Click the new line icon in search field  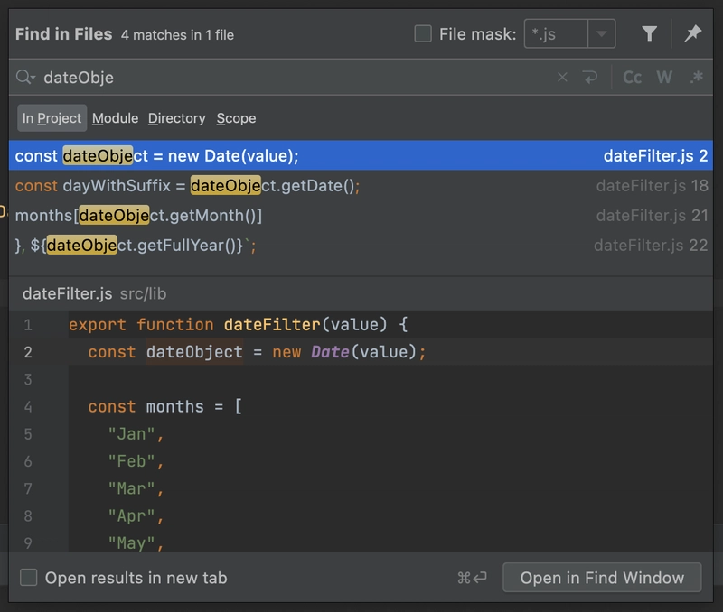[590, 77]
